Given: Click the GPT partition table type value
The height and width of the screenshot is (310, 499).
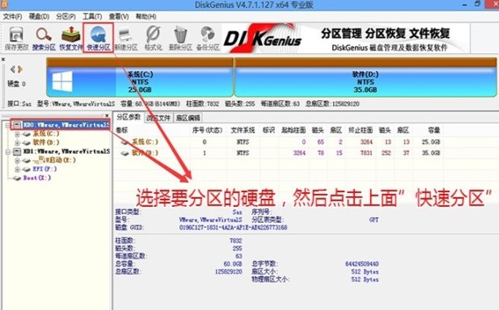Looking at the screenshot, I should 374,219.
